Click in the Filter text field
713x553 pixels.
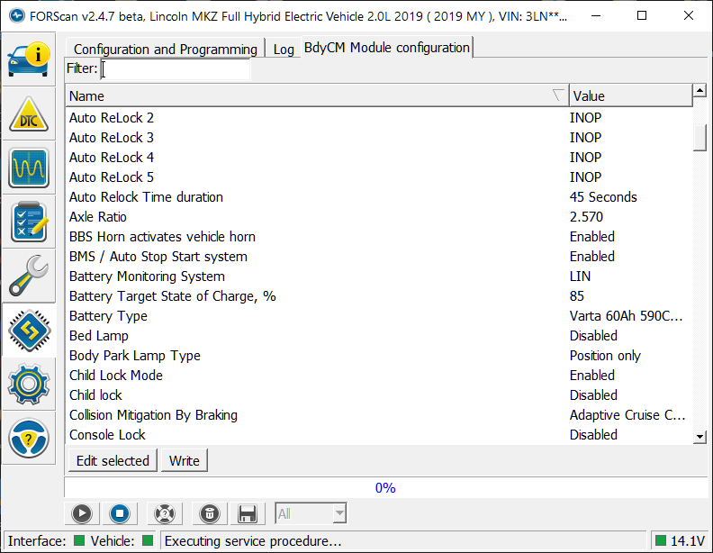click(x=176, y=69)
